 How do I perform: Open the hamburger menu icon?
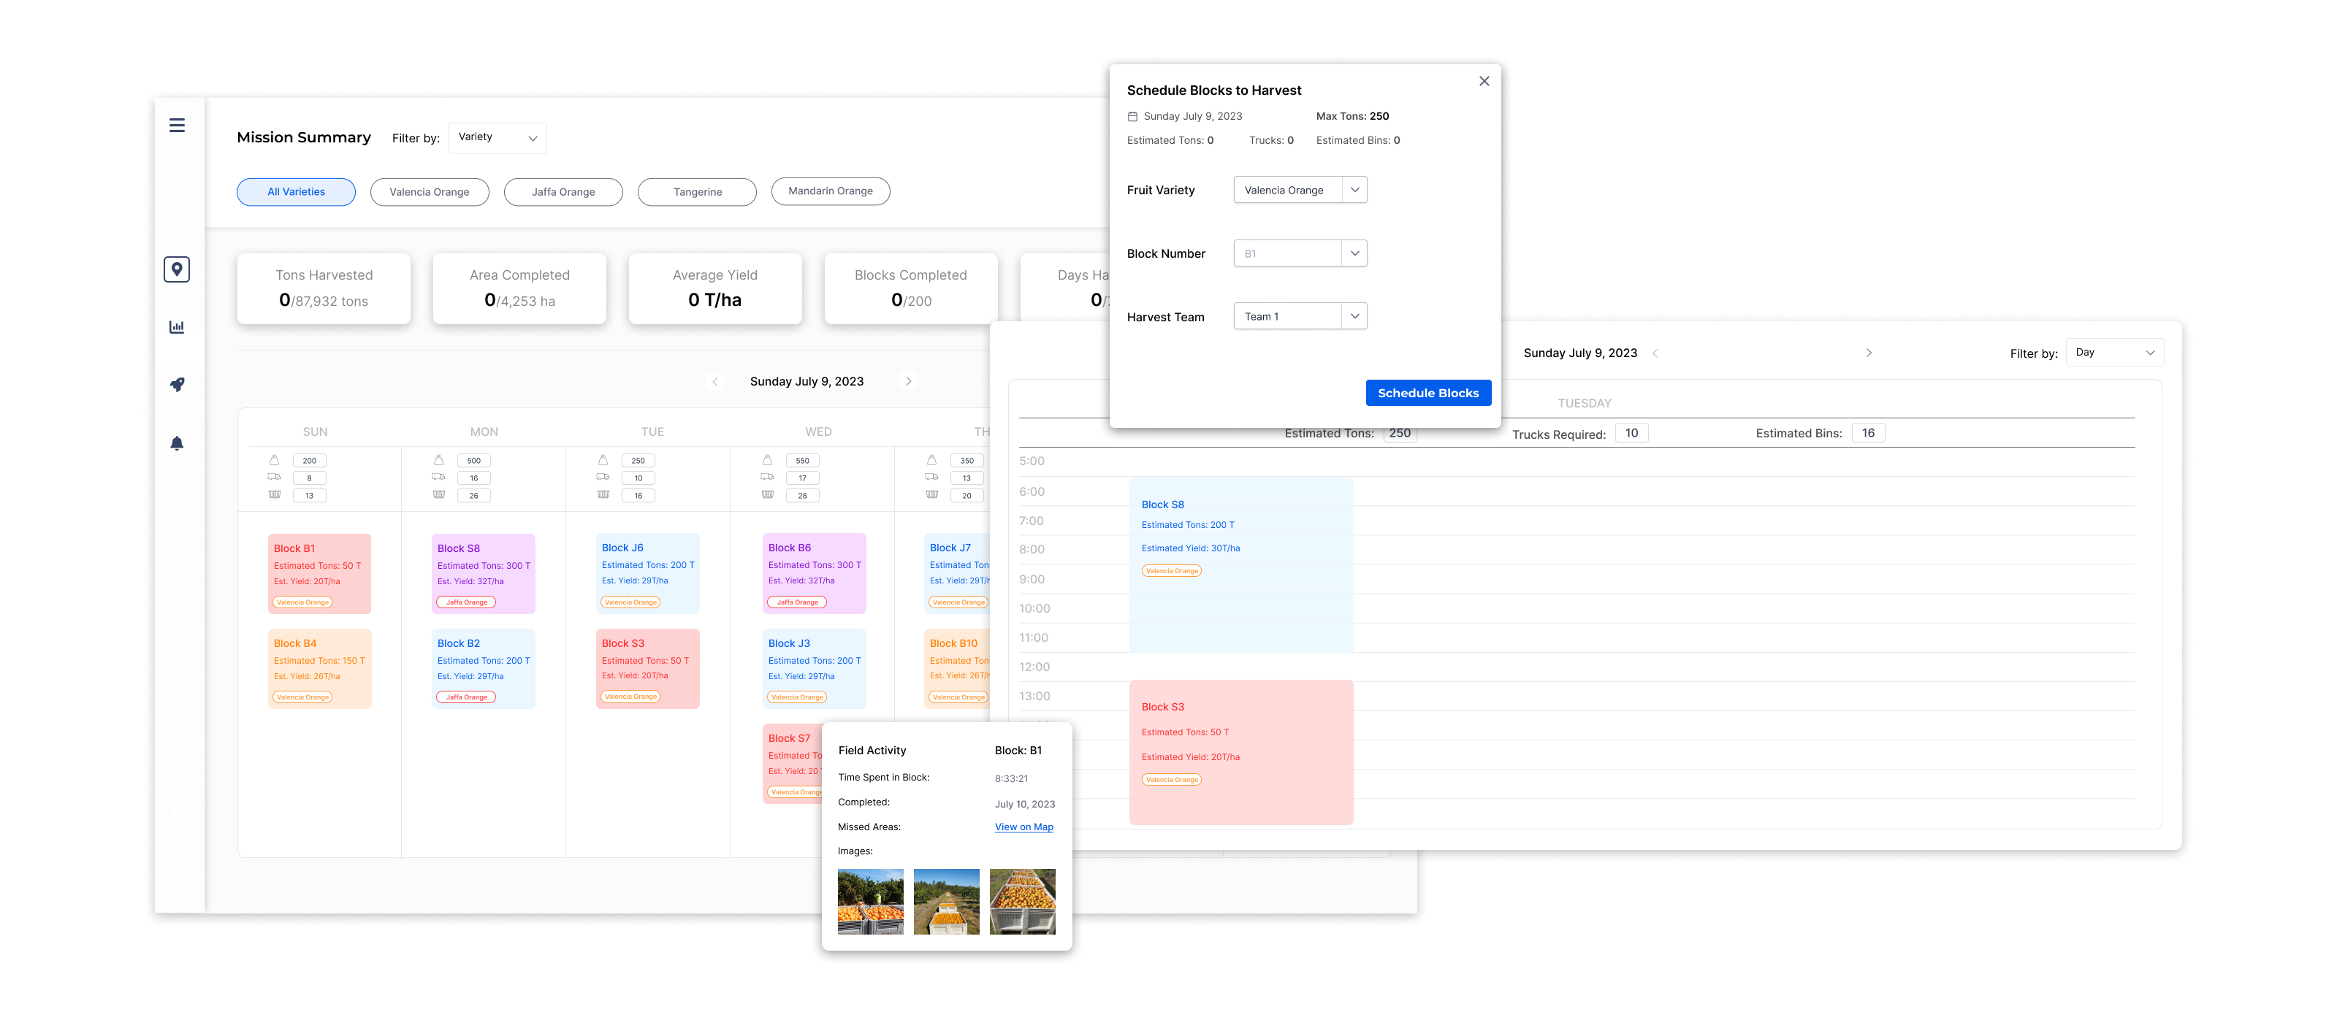point(177,125)
